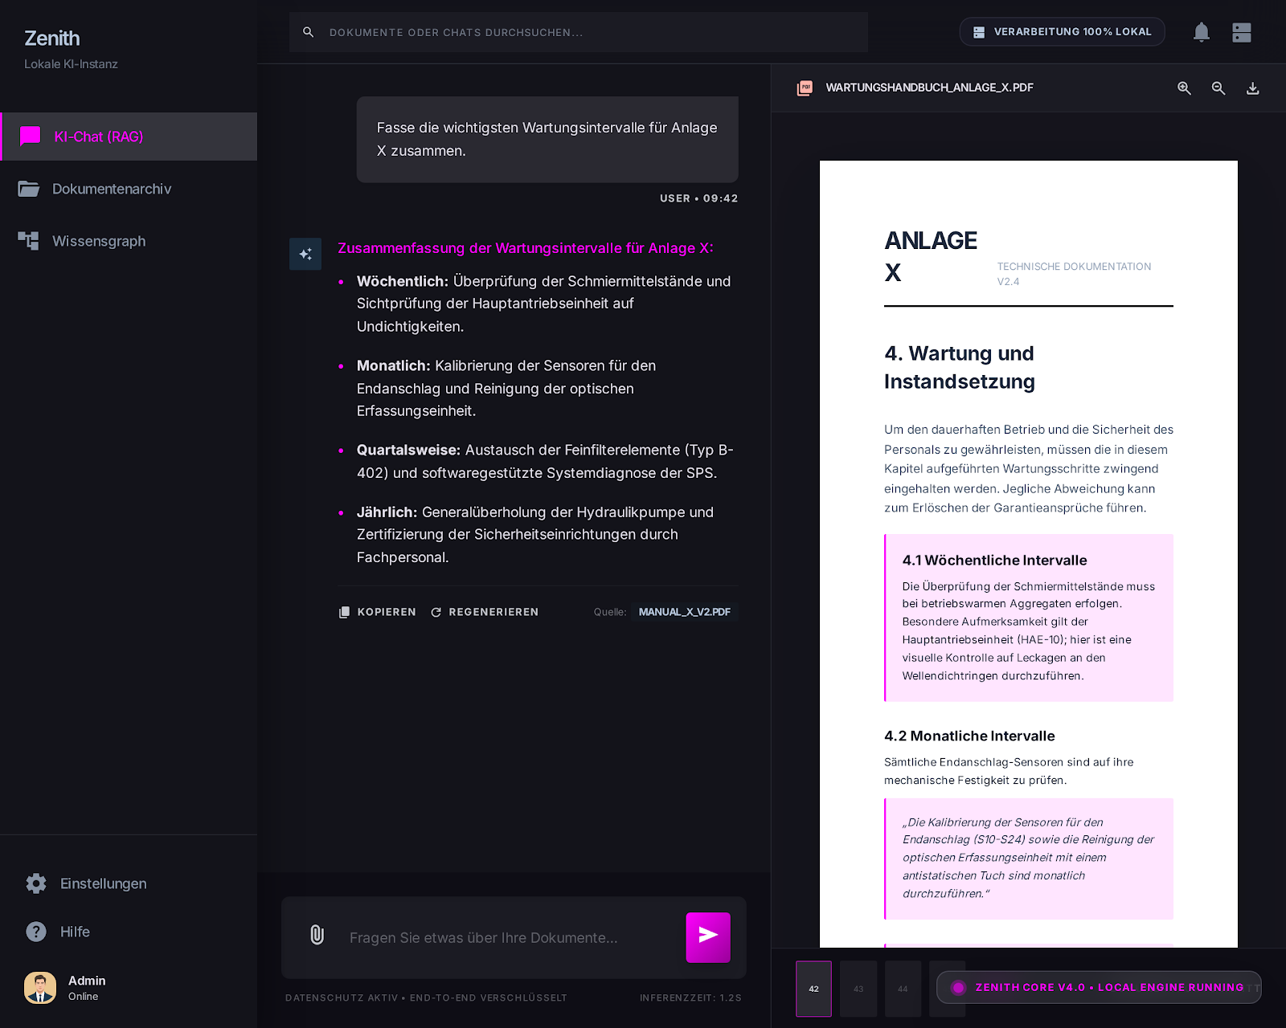Switch to the Dokumentenarchiv

(112, 189)
